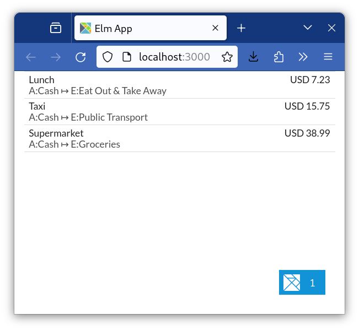Viewport: 359px width, 330px height.
Task: Expand the list all tabs chevron
Action: point(308,28)
